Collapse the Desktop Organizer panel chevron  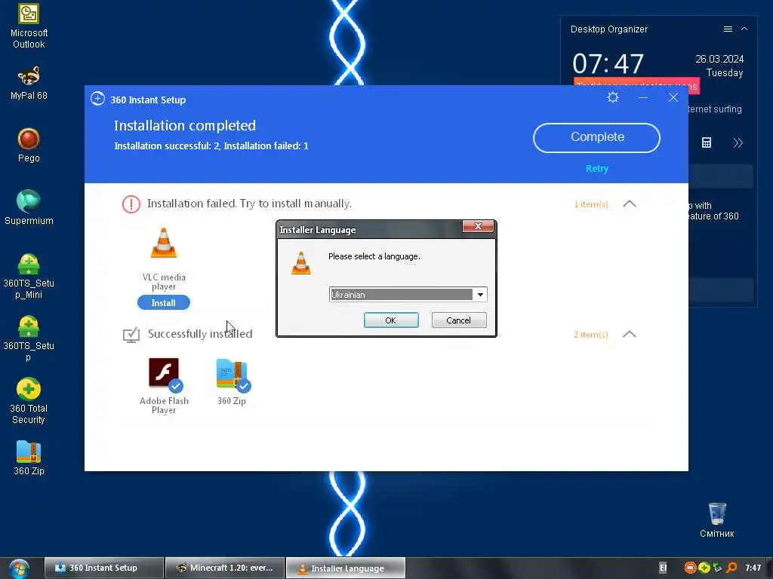744,29
